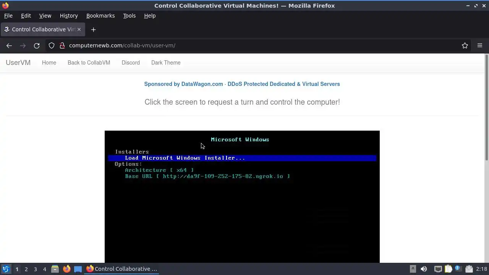This screenshot has height=275, width=489.
Task: Open the Firefox hamburger application menu
Action: coord(480,45)
